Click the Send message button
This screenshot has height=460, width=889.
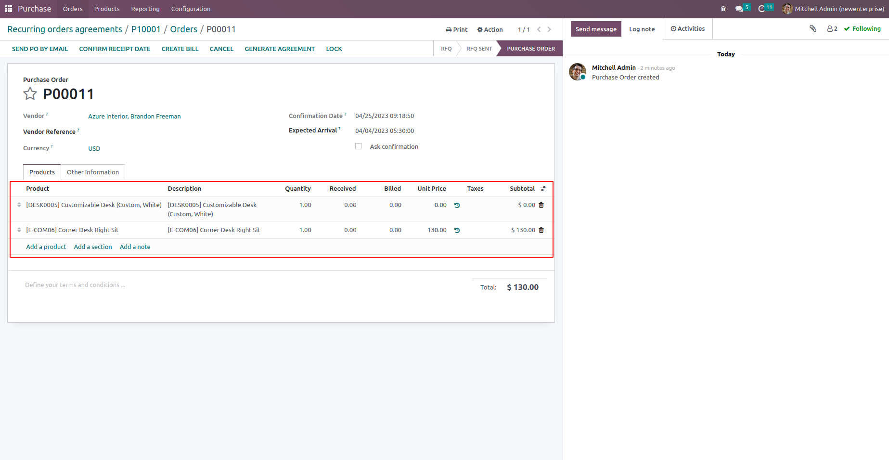point(596,29)
